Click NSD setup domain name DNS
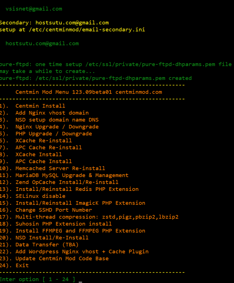 (x=57, y=120)
